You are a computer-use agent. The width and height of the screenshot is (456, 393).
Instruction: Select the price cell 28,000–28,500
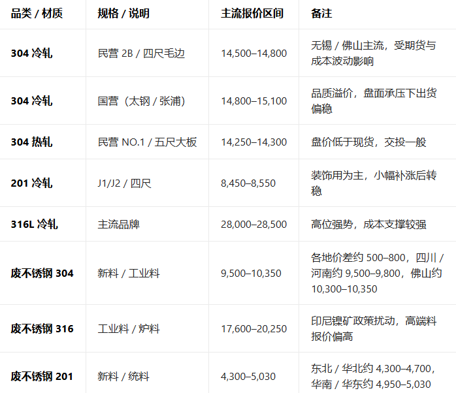pyautogui.click(x=253, y=225)
